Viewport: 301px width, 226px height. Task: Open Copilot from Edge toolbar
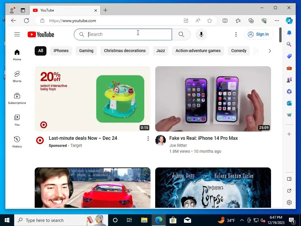point(289,21)
